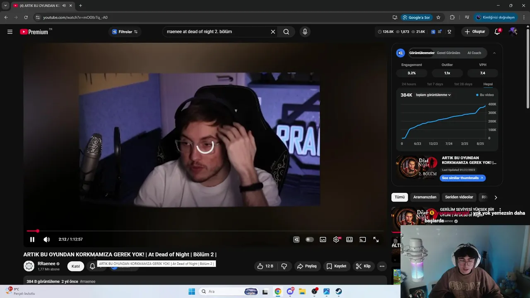
Task: Open RRaenee channel avatar
Action: click(29, 266)
